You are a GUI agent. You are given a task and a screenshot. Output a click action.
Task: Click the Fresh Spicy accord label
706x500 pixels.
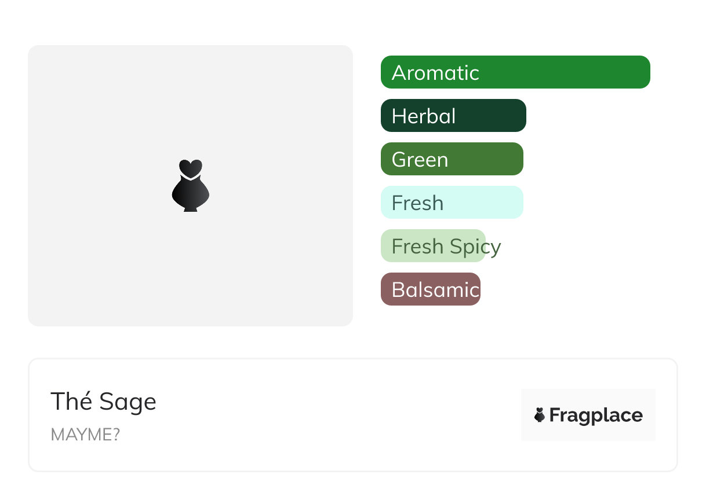446,247
